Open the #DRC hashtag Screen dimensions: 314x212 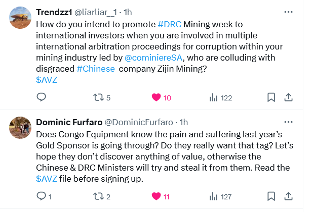click(x=170, y=24)
